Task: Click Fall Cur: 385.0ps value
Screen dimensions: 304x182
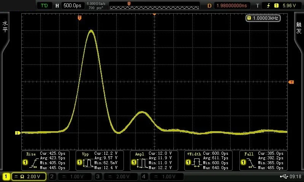Action: pyautogui.click(x=271, y=154)
